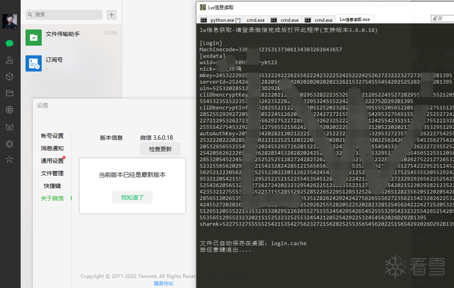This screenshot has width=454, height=288.
Task: Click the green 文件传输助手 avatar icon
Action: tap(34, 38)
